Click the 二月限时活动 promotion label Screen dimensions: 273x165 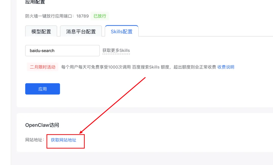[x=42, y=67]
